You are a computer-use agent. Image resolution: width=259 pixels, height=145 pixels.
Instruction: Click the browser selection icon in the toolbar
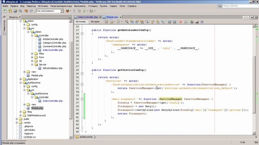pyautogui.click(x=68, y=11)
